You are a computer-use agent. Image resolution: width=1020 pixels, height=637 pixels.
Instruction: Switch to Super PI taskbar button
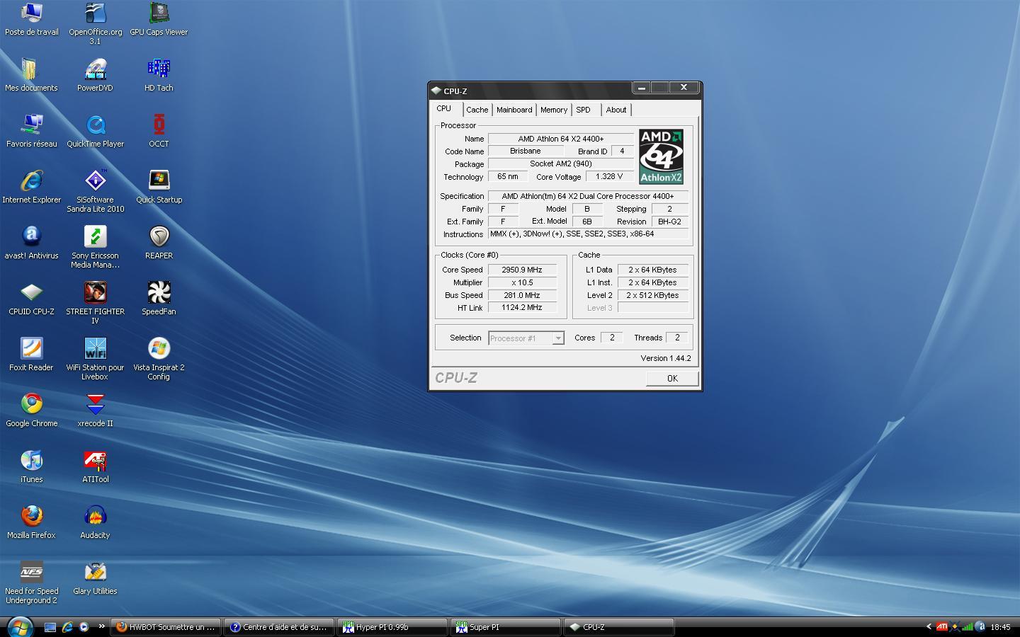(506, 627)
